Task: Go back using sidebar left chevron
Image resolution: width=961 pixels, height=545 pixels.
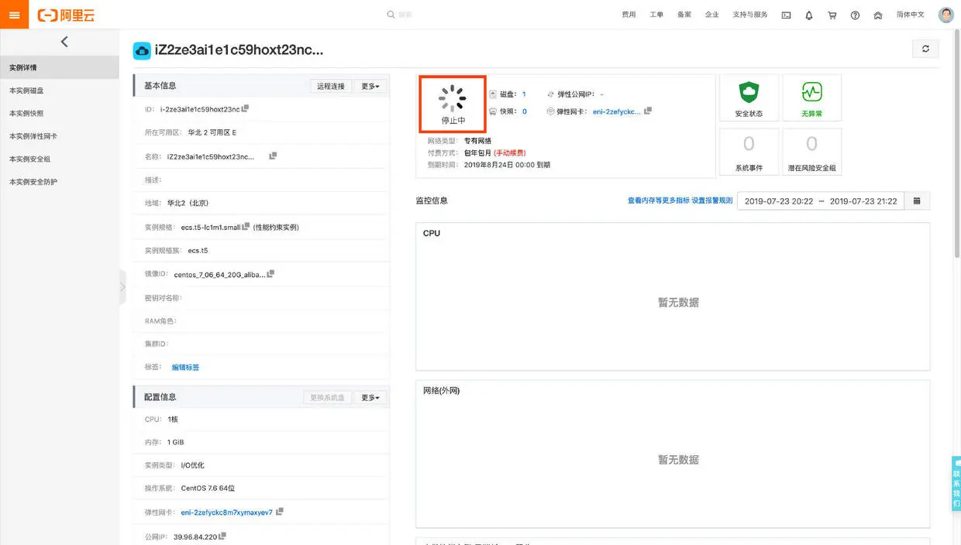Action: [x=64, y=42]
